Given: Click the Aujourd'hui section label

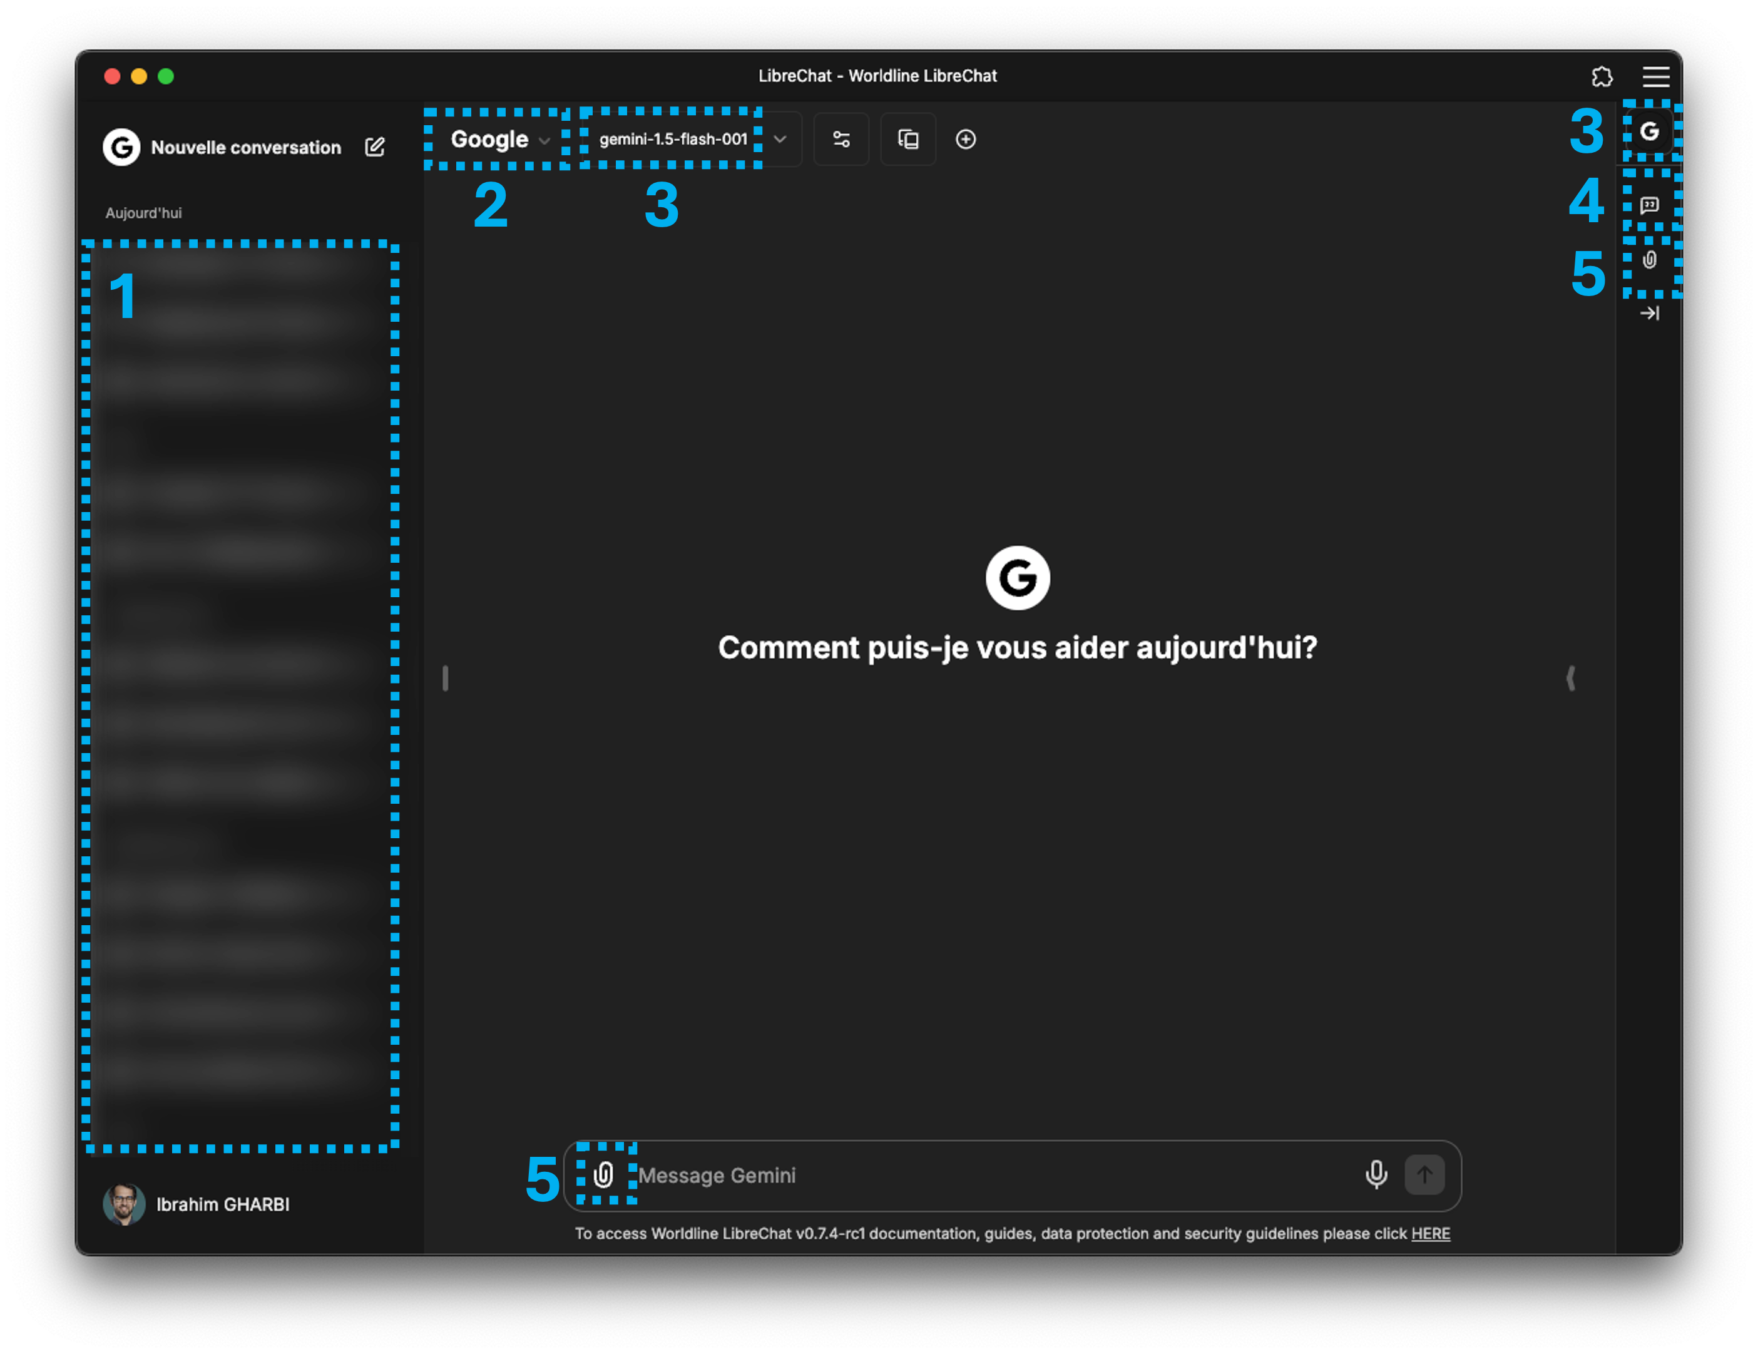Looking at the screenshot, I should tap(143, 213).
